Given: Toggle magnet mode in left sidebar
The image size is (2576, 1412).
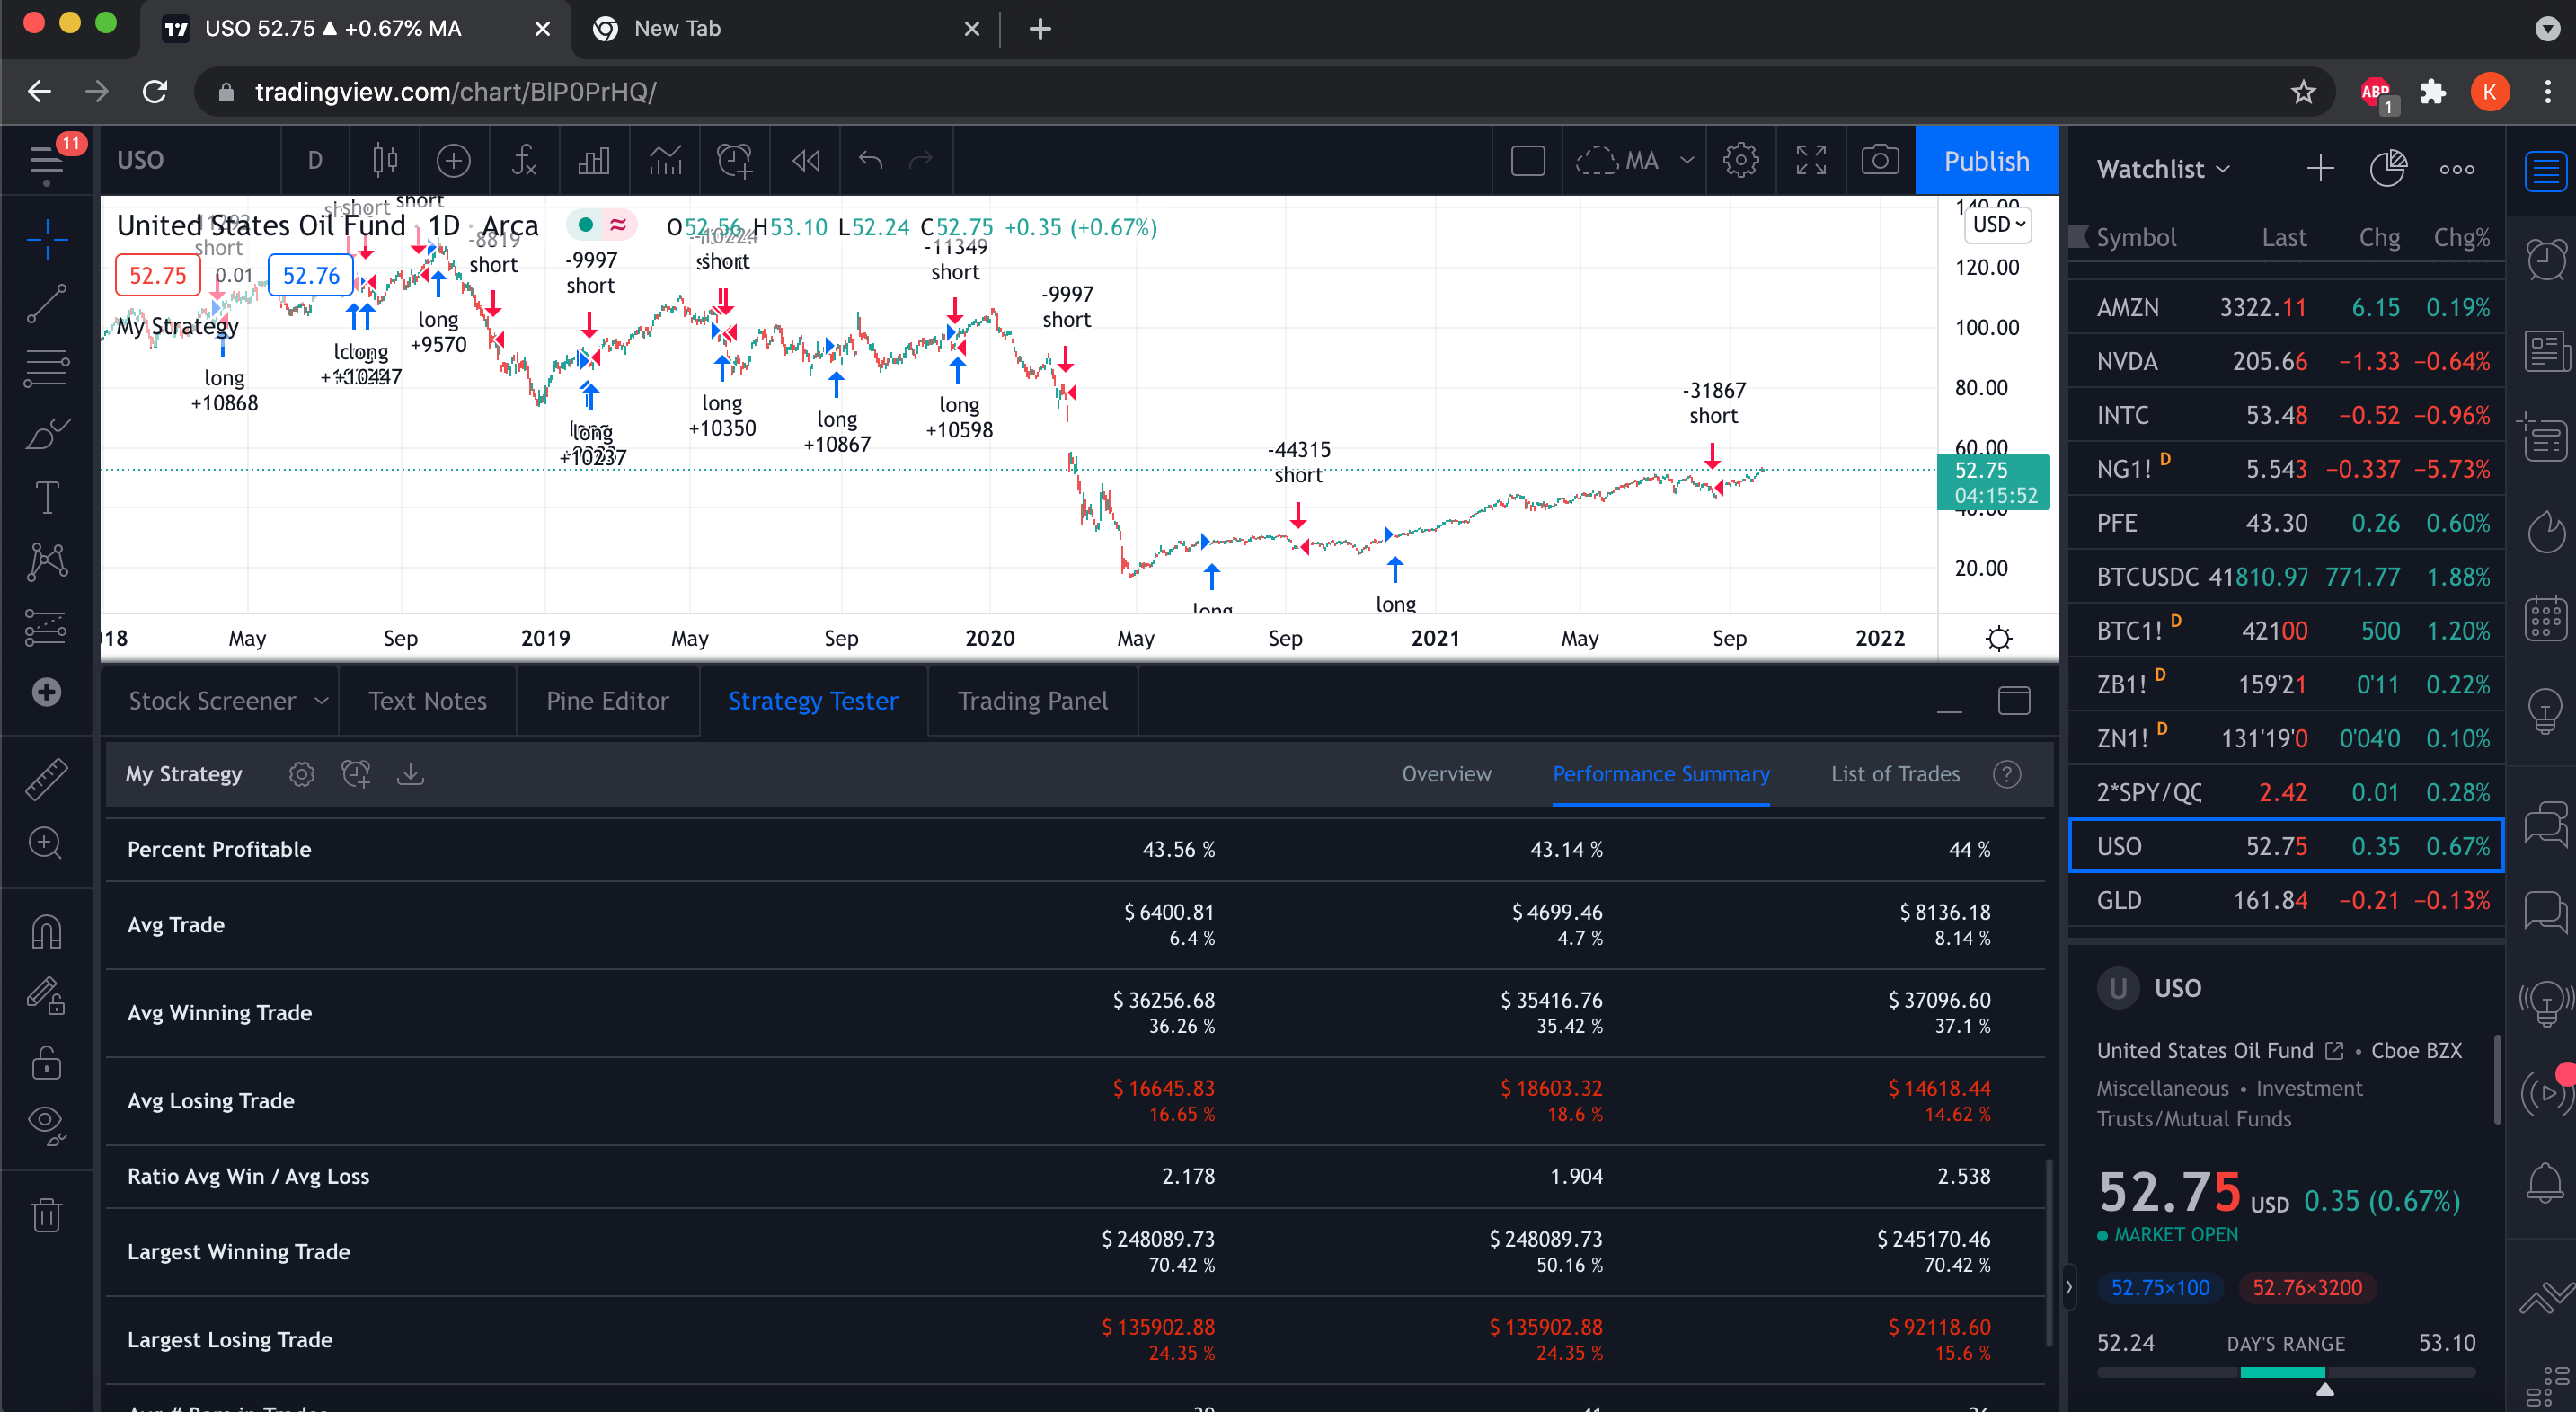Looking at the screenshot, I should 46,932.
